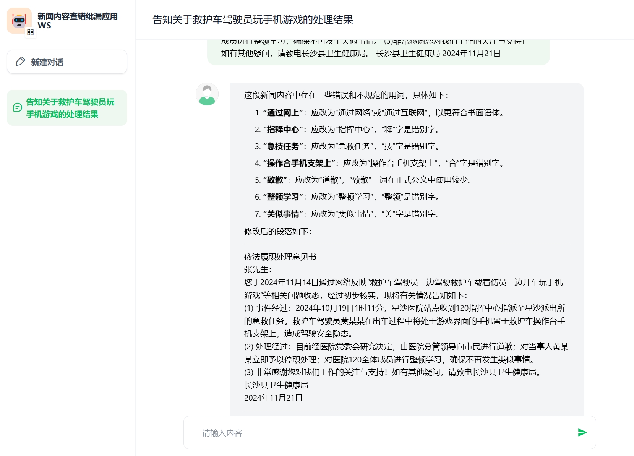
Task: Click paragraph starting (1) 事件经过
Action: click(405, 321)
